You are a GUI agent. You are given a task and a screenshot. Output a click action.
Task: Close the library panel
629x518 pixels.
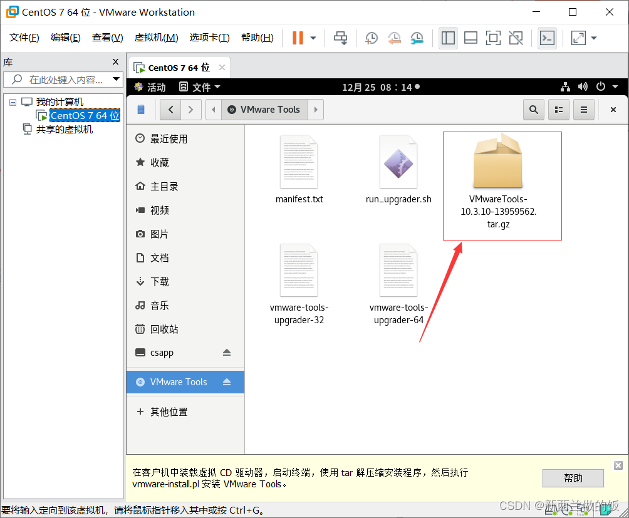115,62
